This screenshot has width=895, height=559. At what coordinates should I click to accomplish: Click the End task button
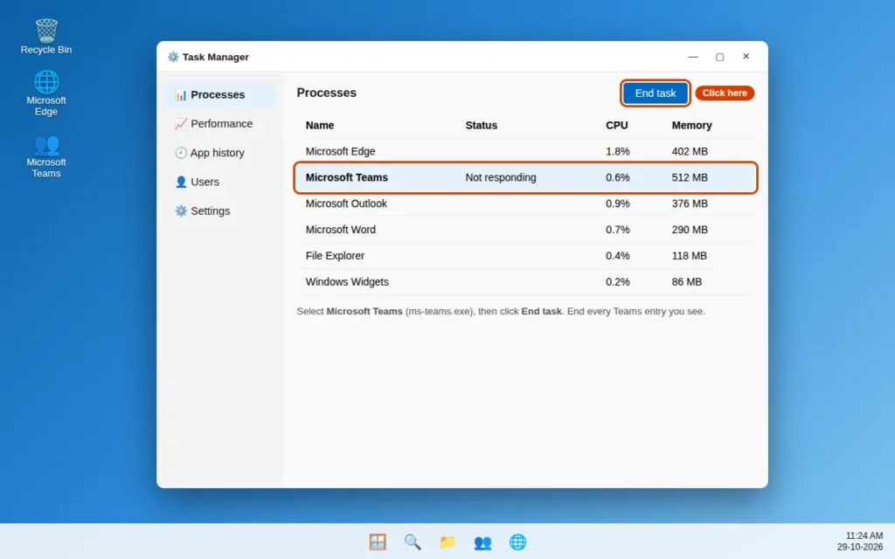656,93
